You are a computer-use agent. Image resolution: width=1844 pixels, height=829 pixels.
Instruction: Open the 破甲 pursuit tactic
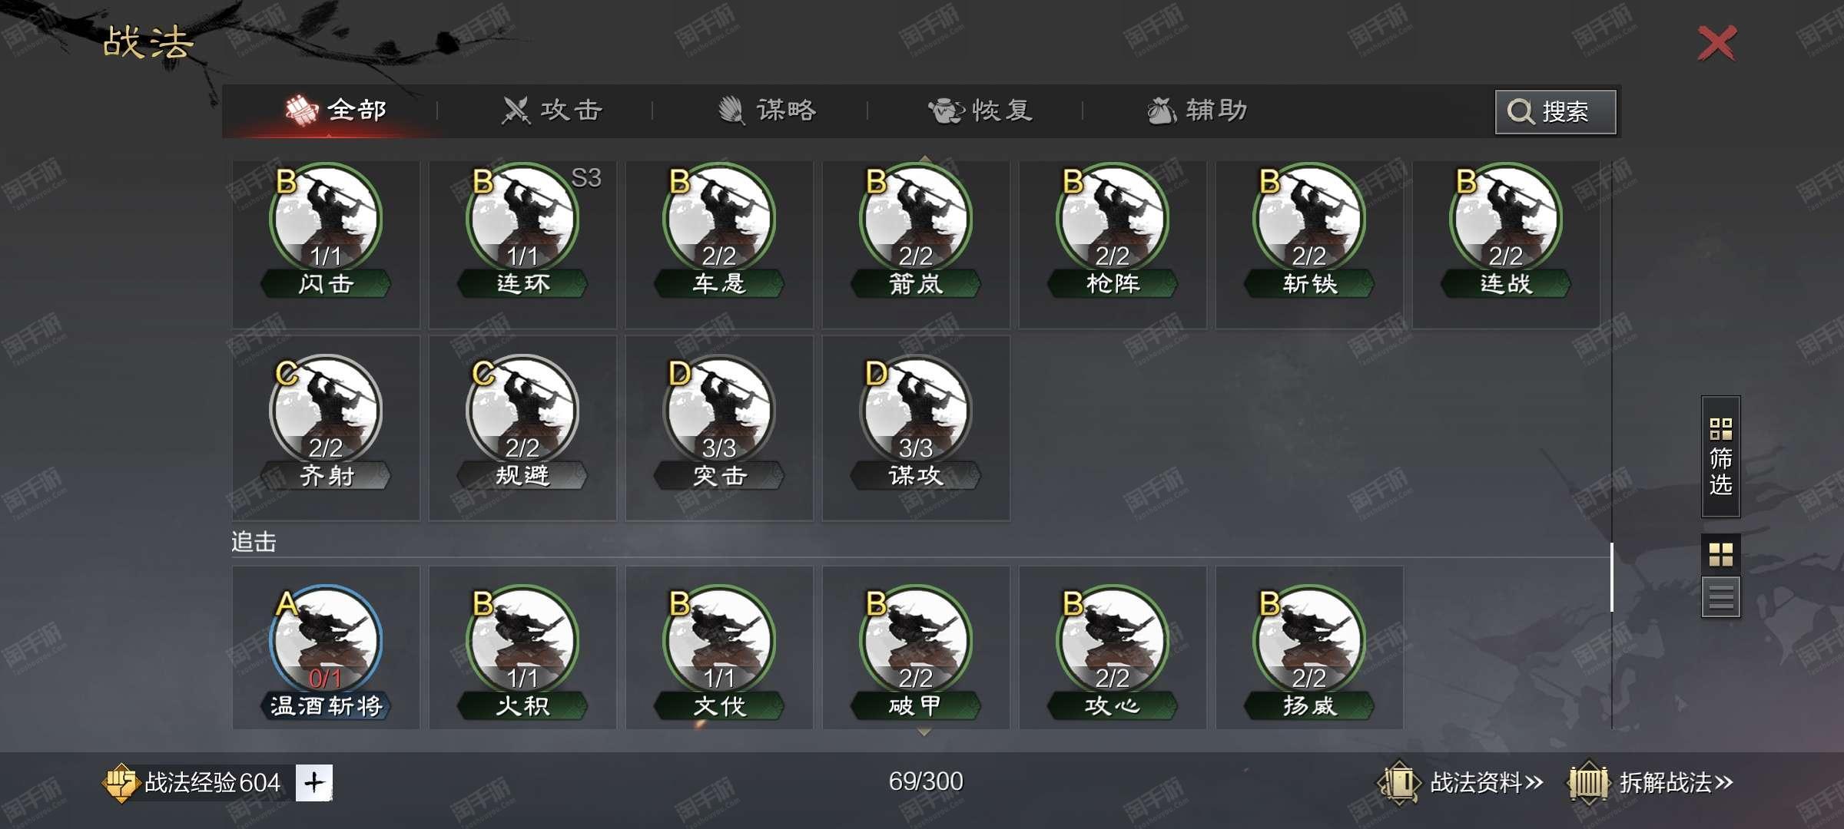click(x=916, y=653)
